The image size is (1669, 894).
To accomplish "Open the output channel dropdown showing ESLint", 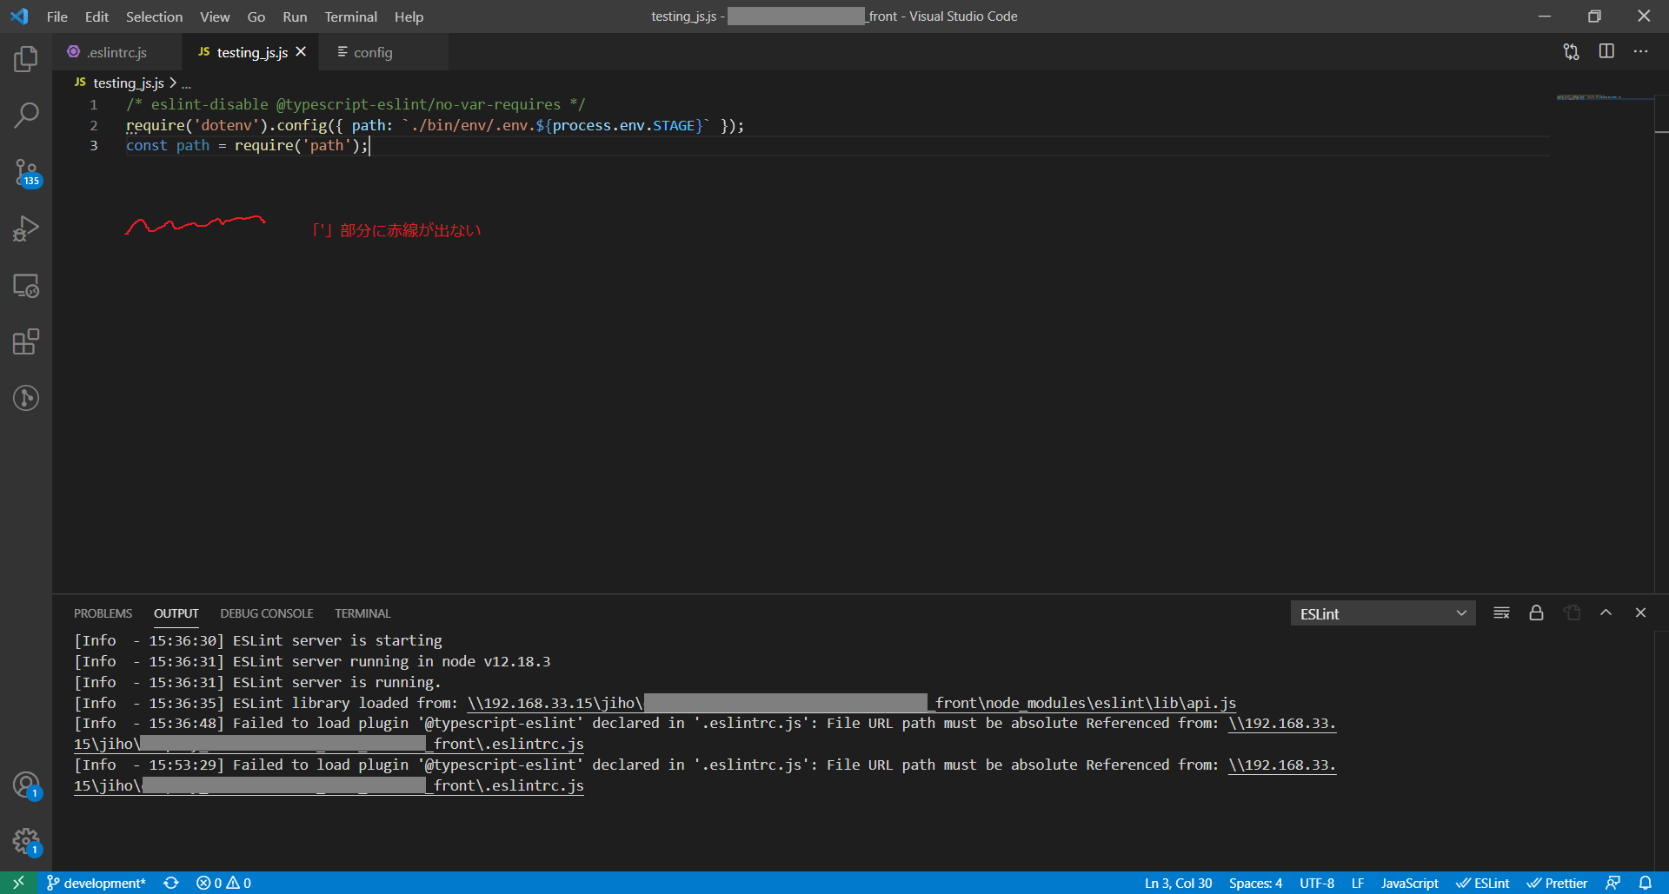I will click(1383, 613).
